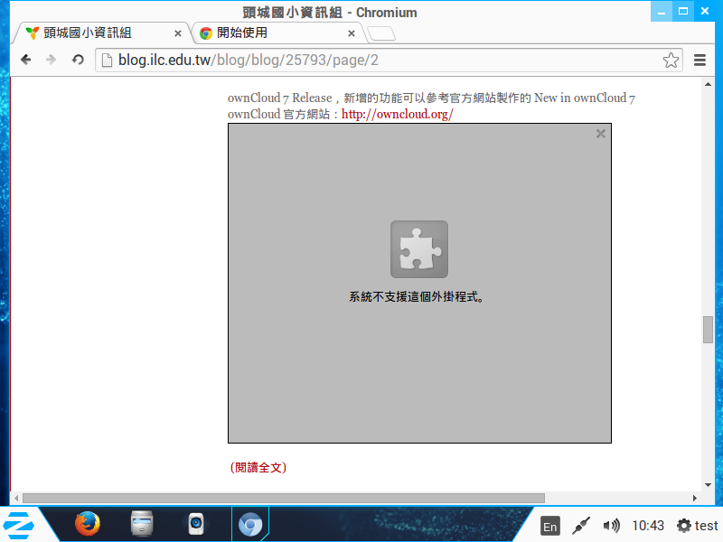Open the http://owncloud.org/ link
The width and height of the screenshot is (723, 542).
coord(397,114)
